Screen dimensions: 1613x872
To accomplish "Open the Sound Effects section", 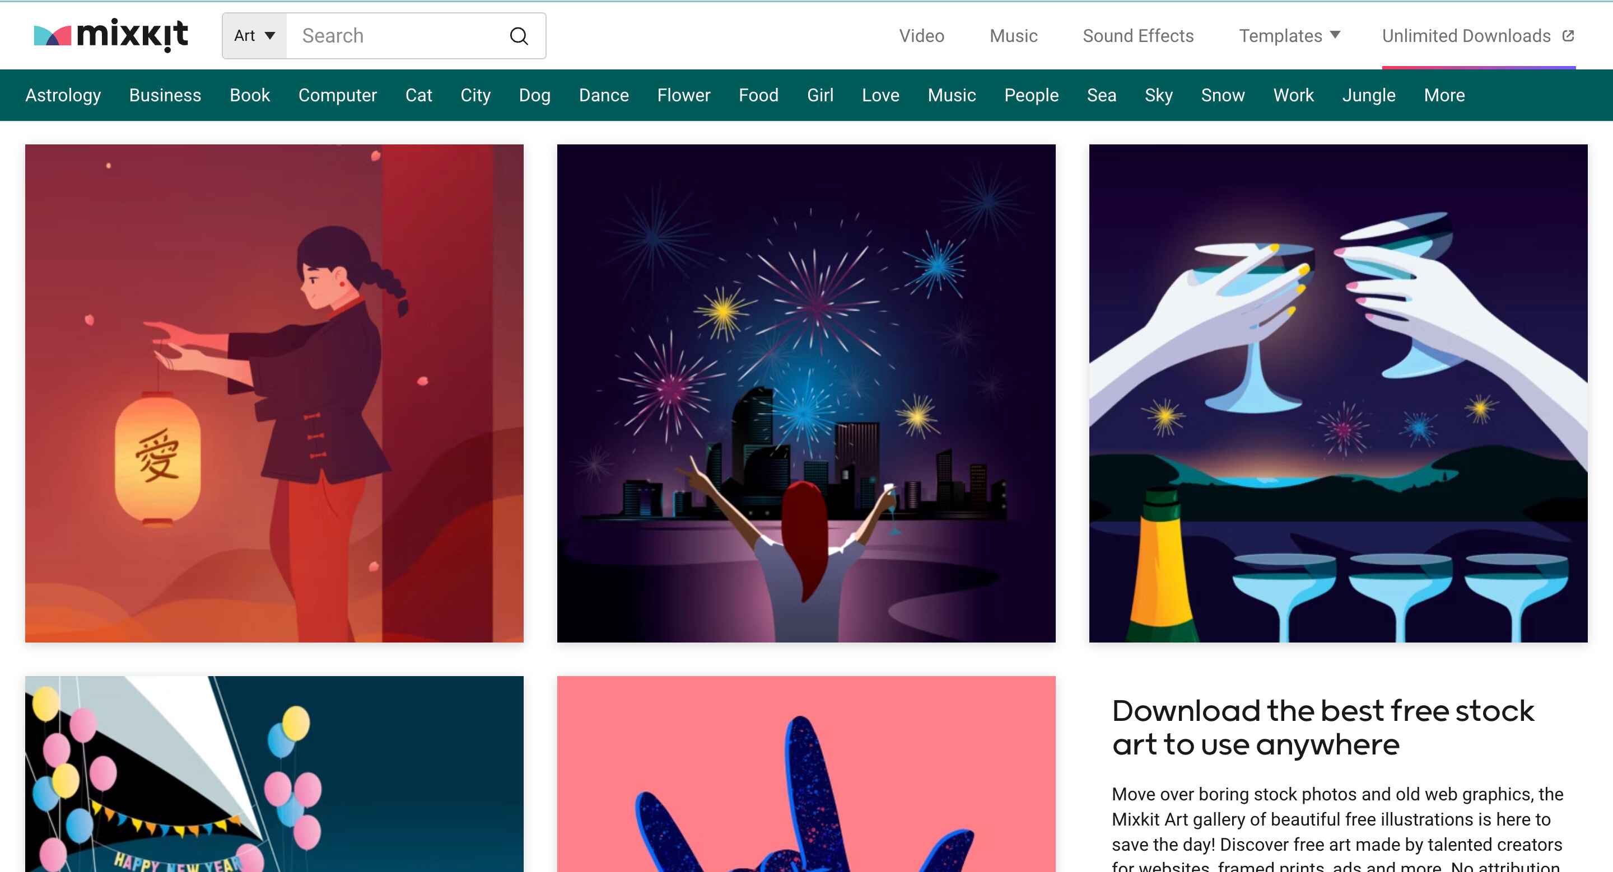I will (x=1138, y=36).
